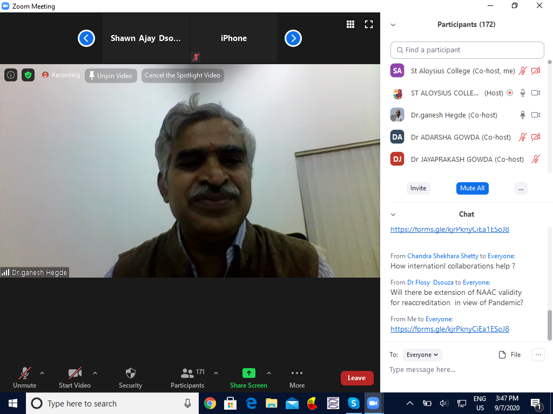Collapse the Chat panel chevron

393,215
